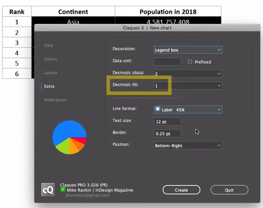263x208 pixels.
Task: Click the Rank header cell in table
Action: tap(17, 12)
